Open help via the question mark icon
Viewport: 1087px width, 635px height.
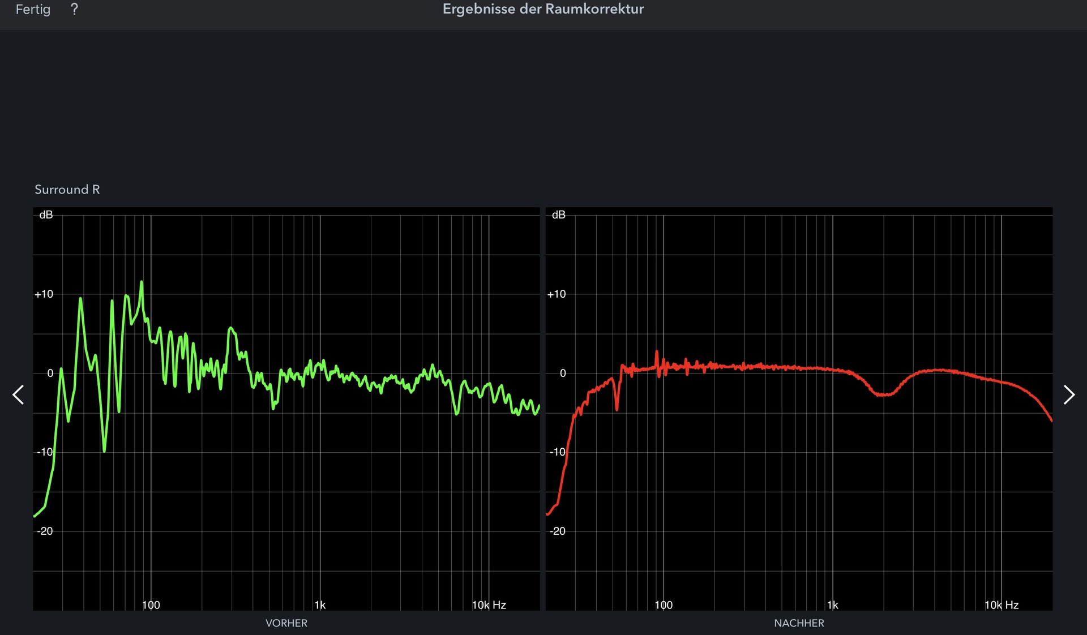[x=74, y=10]
